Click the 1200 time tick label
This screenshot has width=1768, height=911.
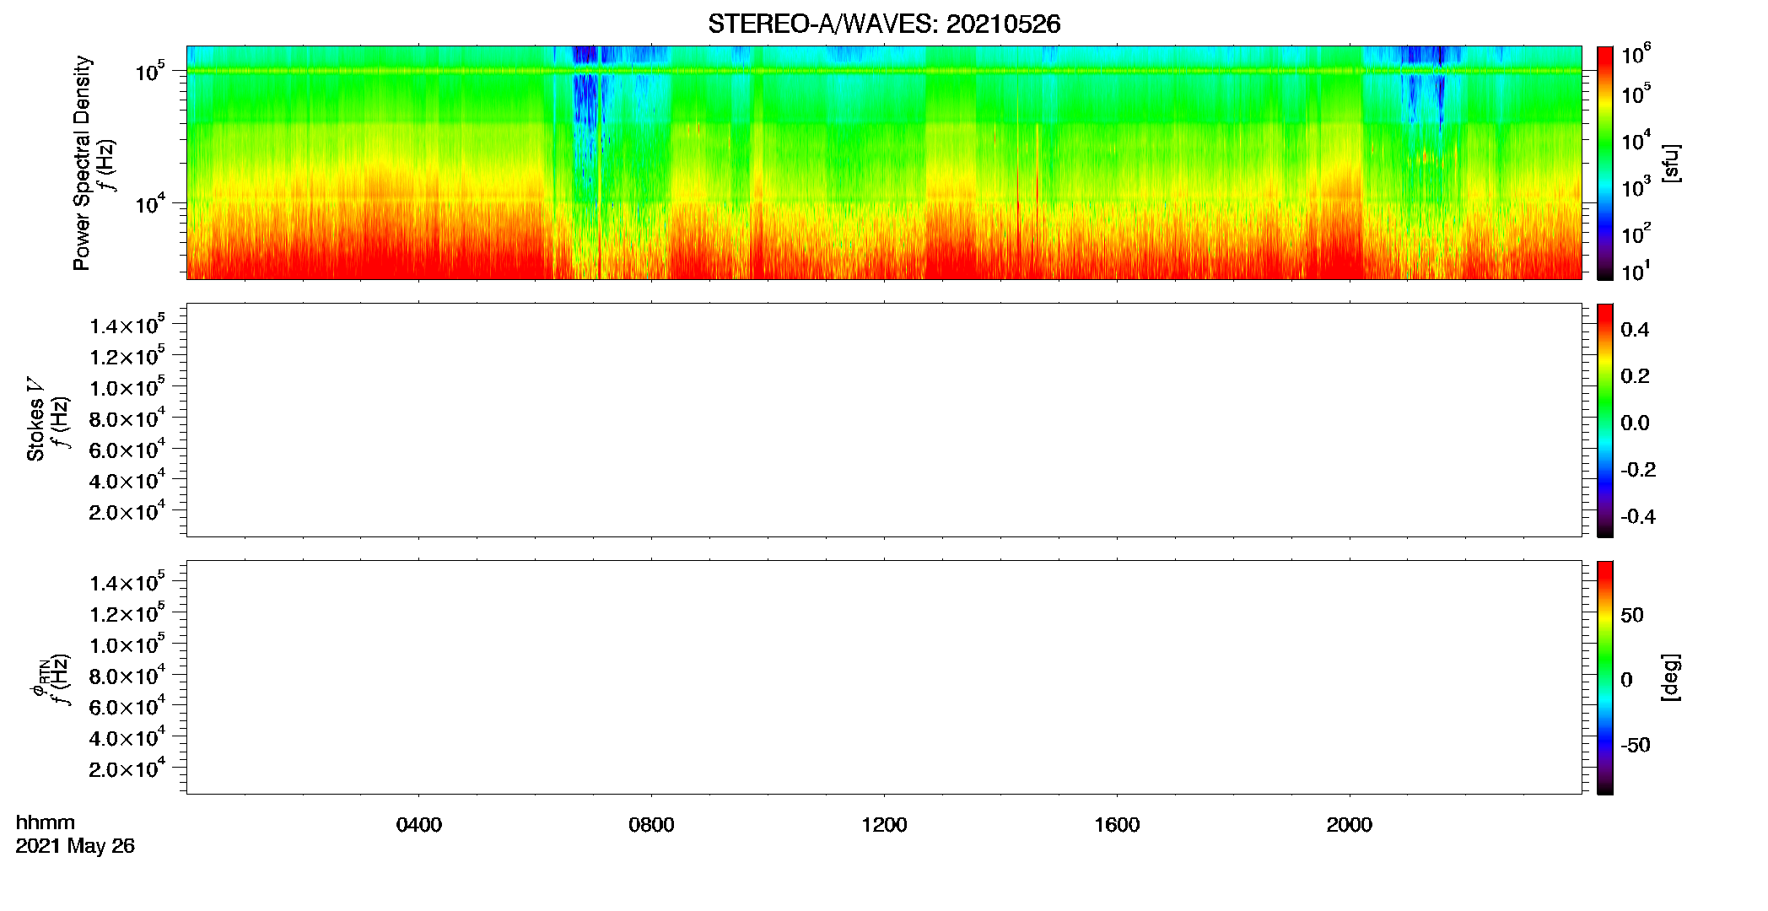(884, 825)
